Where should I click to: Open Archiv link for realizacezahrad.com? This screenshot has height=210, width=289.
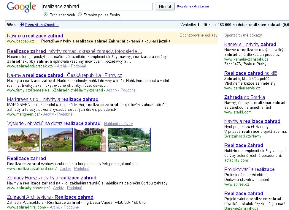click(66, 168)
